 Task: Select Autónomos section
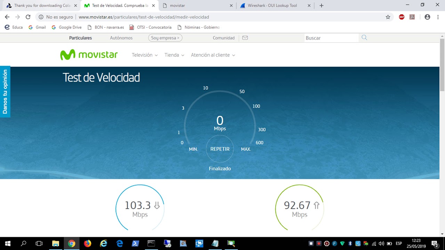[x=121, y=38]
